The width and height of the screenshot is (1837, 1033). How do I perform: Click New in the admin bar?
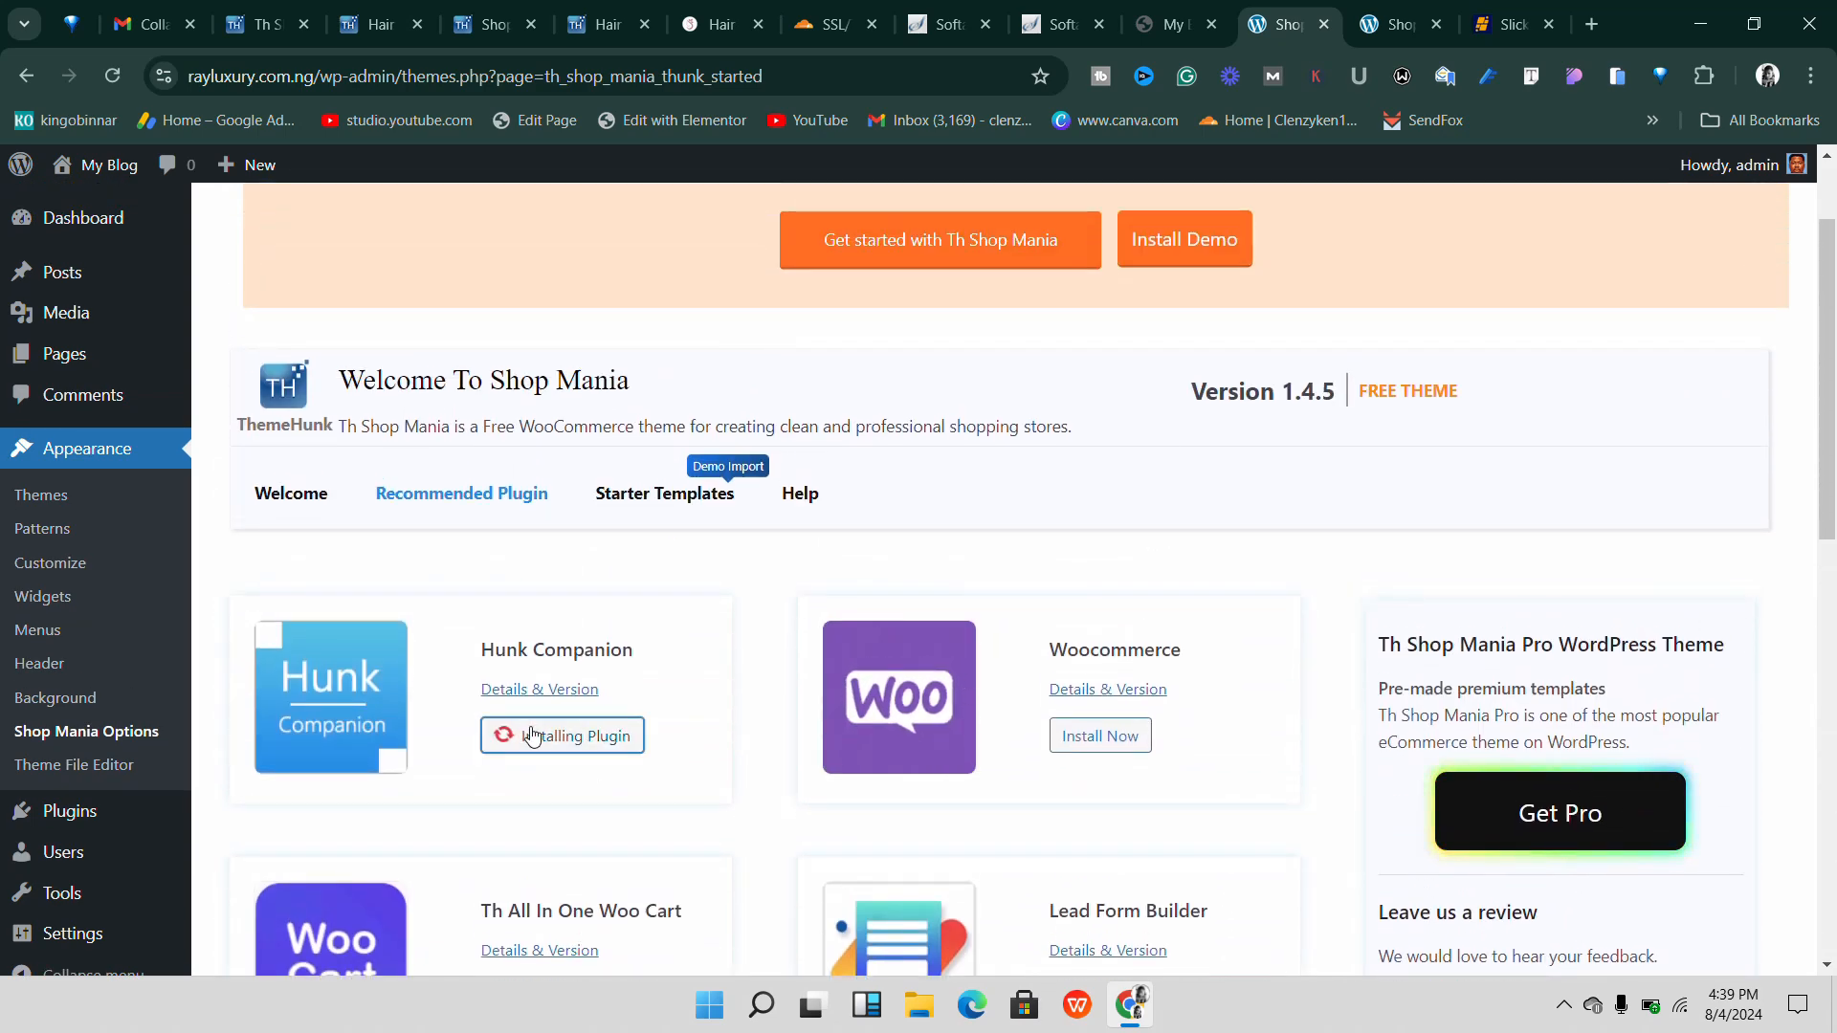click(x=247, y=165)
